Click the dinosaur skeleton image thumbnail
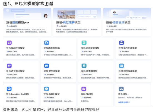This screenshot has height=112, width=153. [66, 14]
